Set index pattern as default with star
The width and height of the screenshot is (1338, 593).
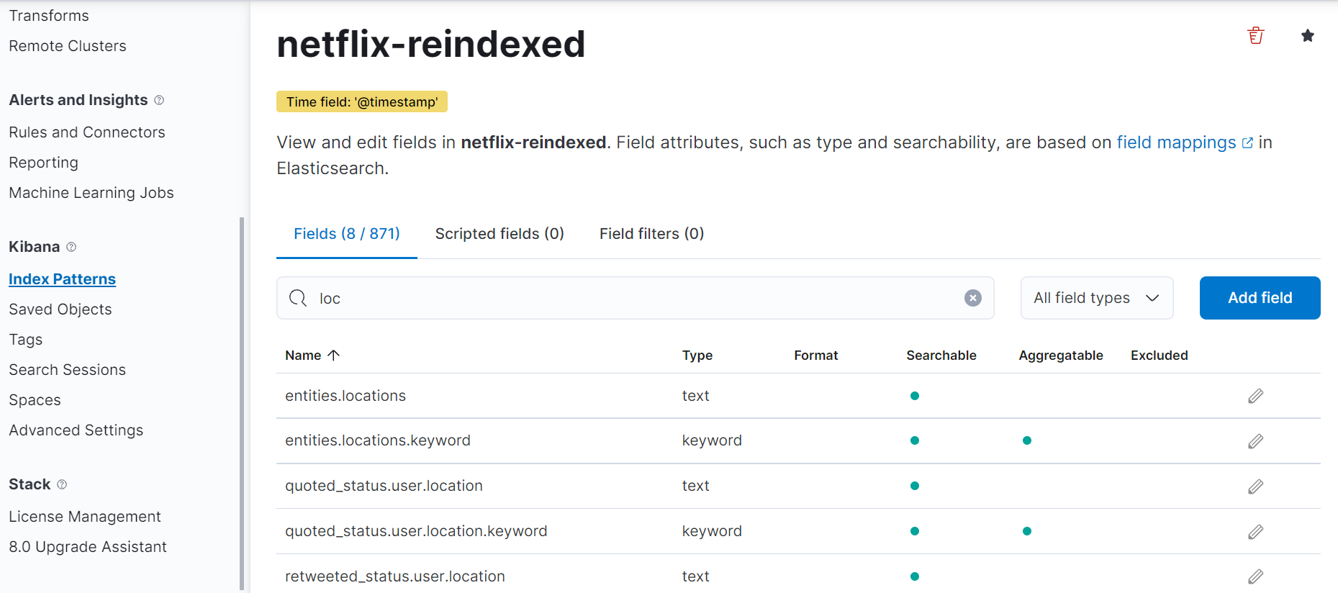(x=1308, y=36)
